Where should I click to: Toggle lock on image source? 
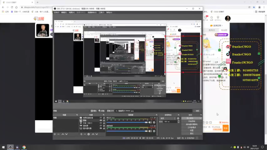click(x=104, y=120)
